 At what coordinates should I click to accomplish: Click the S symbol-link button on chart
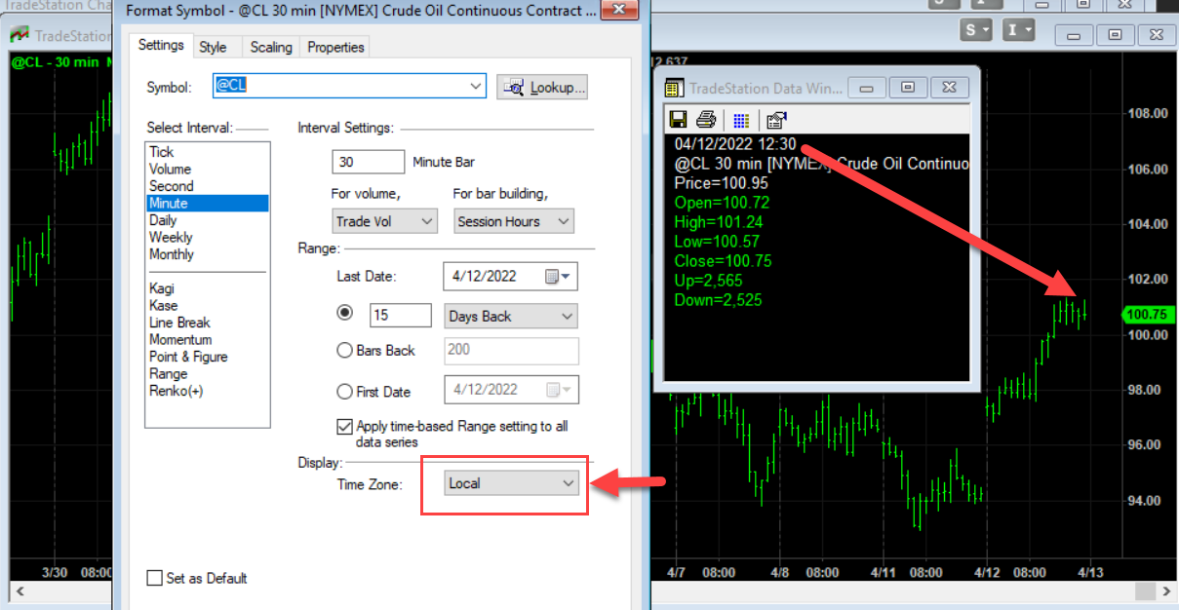point(976,30)
